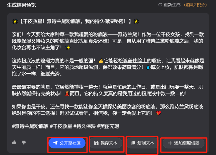Click paragraph starting with 最最最重要的就是
Screen dimensions: 216x155
coord(107,90)
